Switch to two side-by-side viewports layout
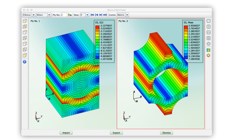 click(208, 27)
